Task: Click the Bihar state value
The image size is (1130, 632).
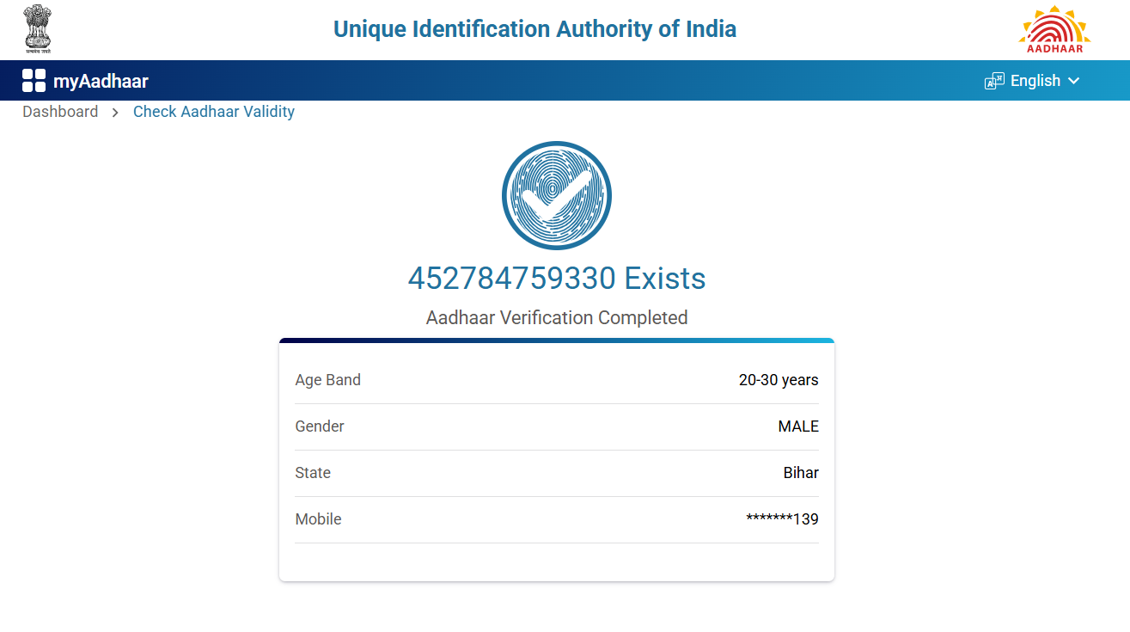Action: [801, 473]
